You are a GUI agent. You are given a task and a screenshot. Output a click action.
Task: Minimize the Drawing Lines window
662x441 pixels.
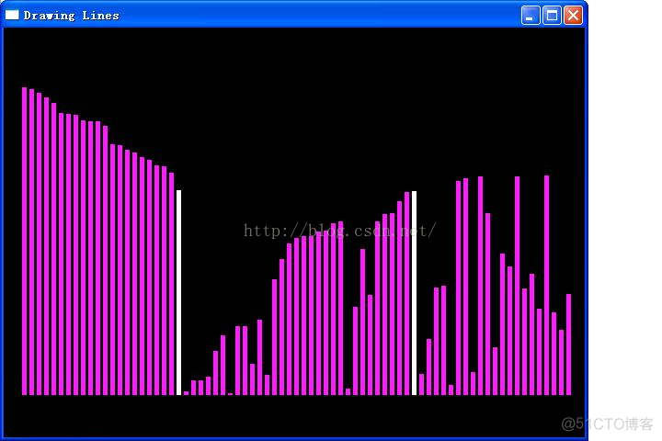coord(531,15)
